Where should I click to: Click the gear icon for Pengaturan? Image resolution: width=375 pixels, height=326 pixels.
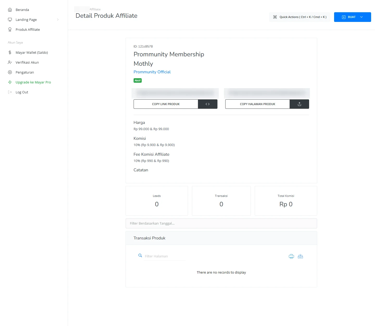10,72
